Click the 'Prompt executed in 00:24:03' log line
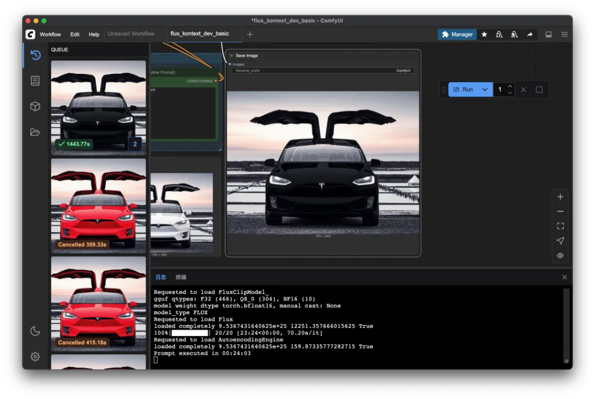This screenshot has height=399, width=595. click(x=202, y=353)
